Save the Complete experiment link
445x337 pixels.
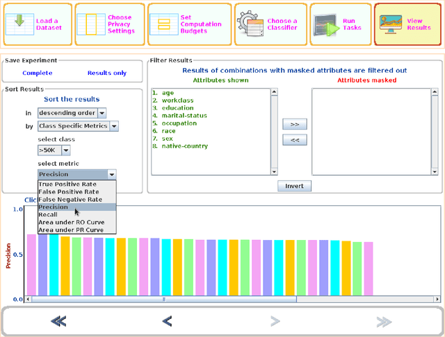coord(37,73)
